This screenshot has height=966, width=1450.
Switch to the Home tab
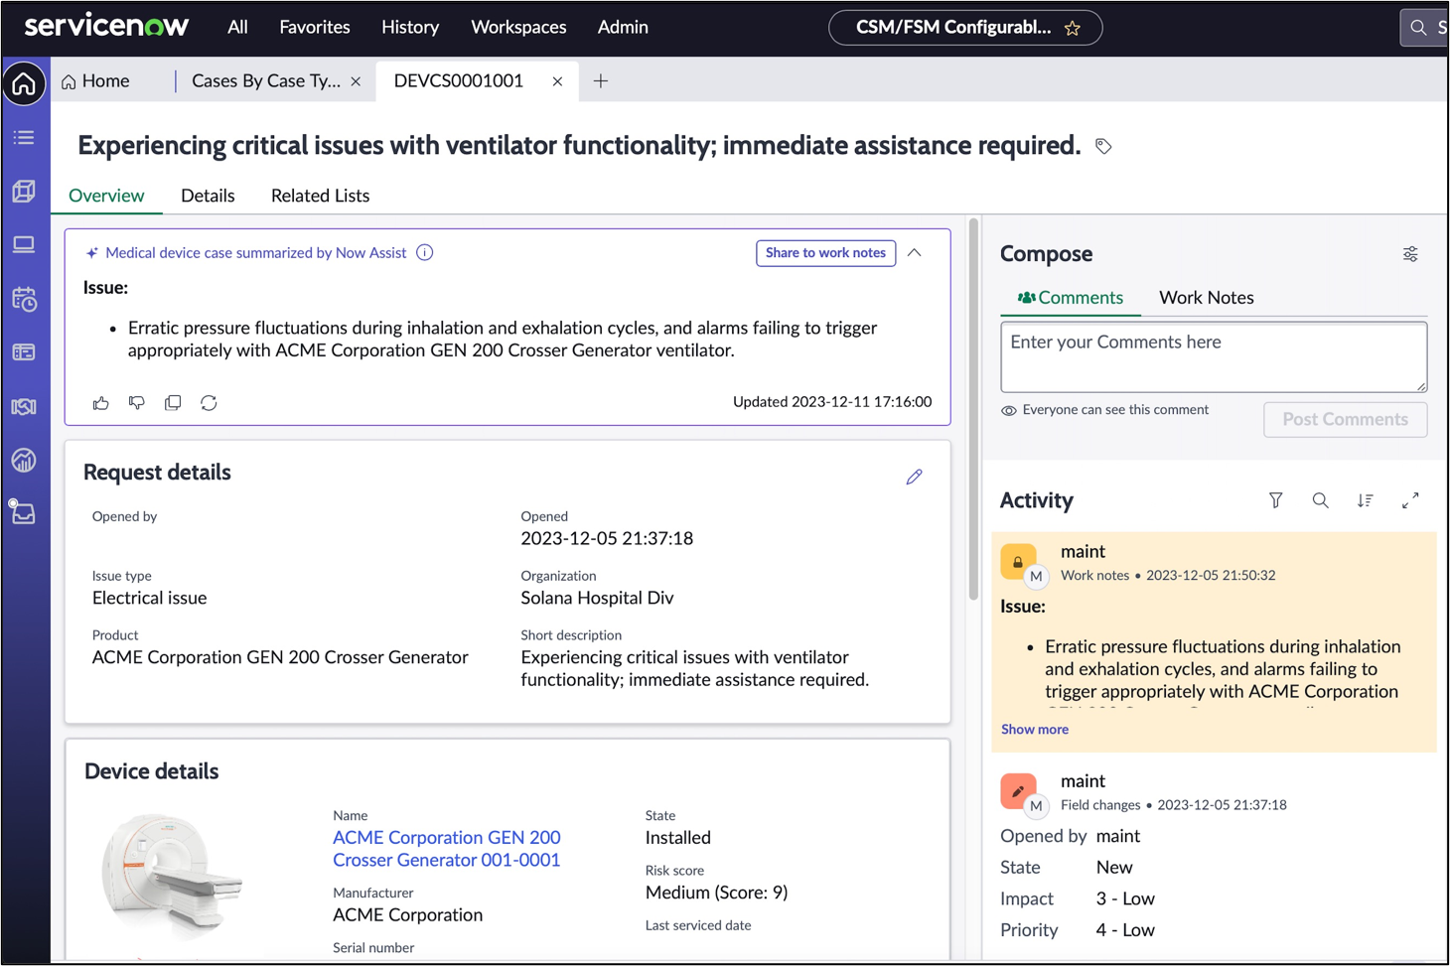coord(95,81)
